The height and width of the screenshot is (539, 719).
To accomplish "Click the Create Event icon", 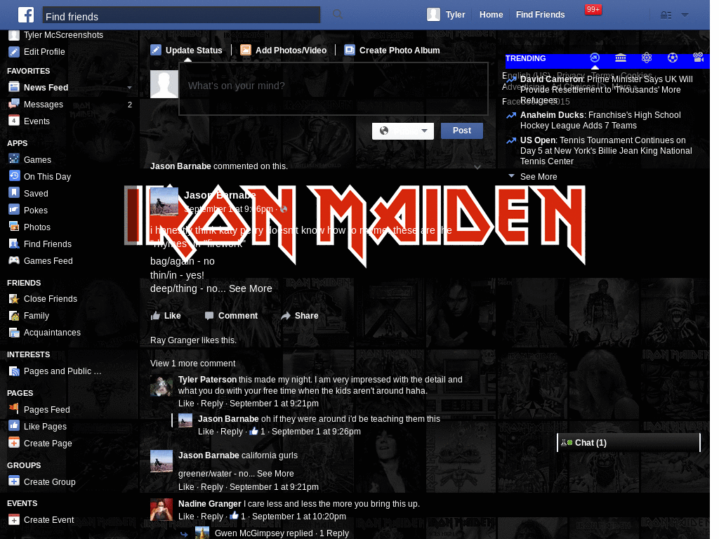I will click(14, 520).
